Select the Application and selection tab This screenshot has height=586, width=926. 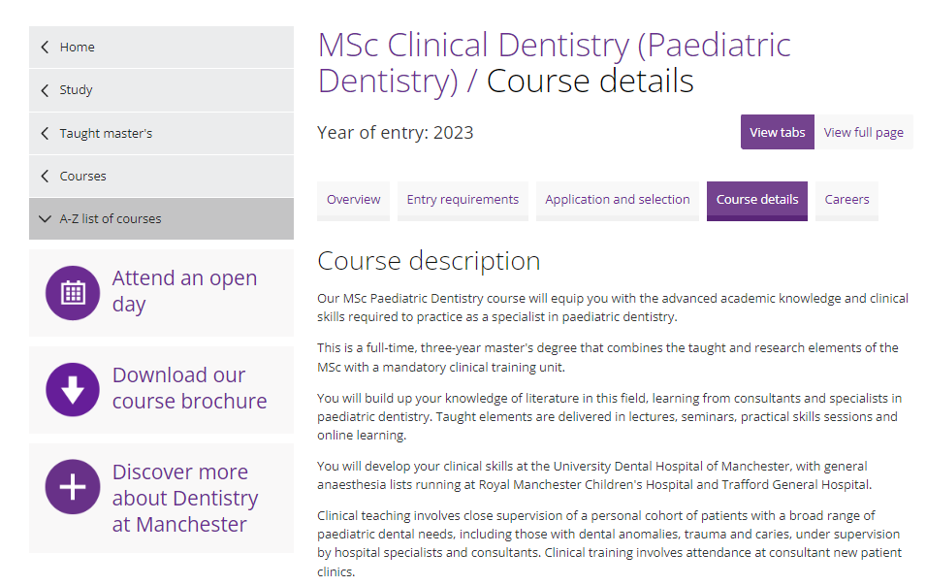617,200
